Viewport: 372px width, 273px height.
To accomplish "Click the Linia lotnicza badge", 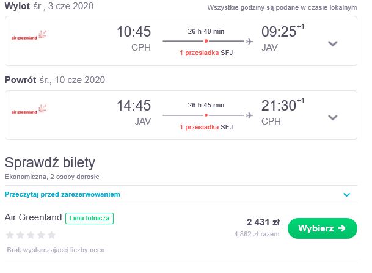I will [x=89, y=218].
